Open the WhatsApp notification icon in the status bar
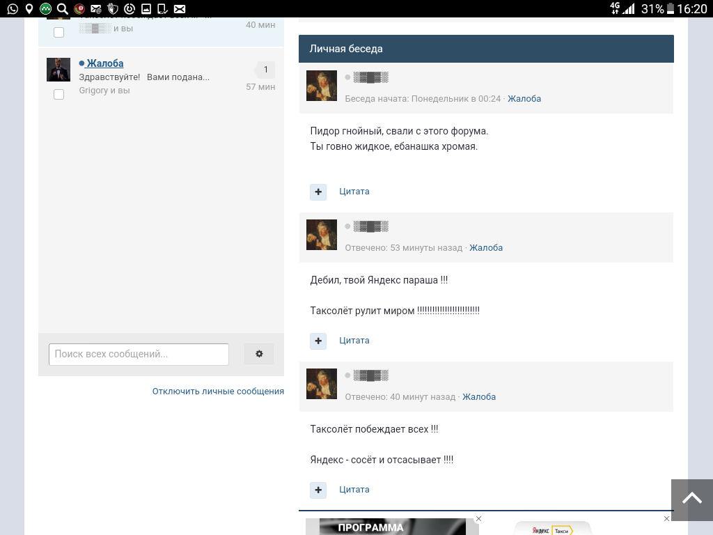Image resolution: width=713 pixels, height=535 pixels. [x=13, y=8]
